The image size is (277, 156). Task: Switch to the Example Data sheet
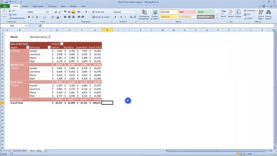19,151
